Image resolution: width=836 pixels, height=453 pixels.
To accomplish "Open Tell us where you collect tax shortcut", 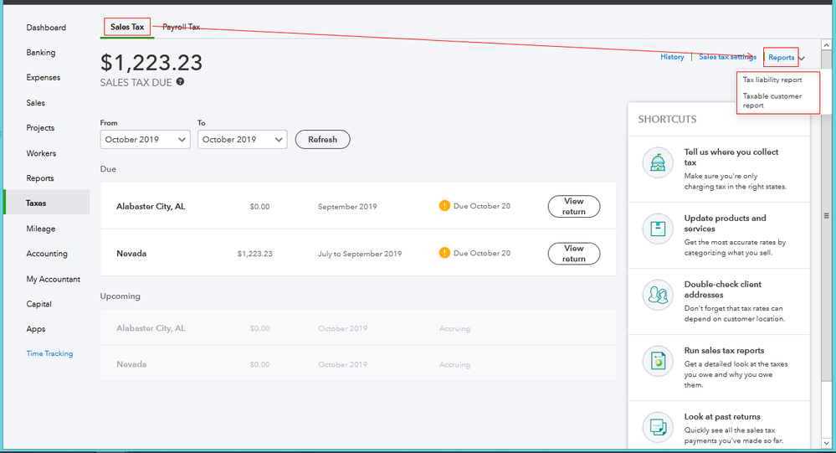I will tap(719, 169).
